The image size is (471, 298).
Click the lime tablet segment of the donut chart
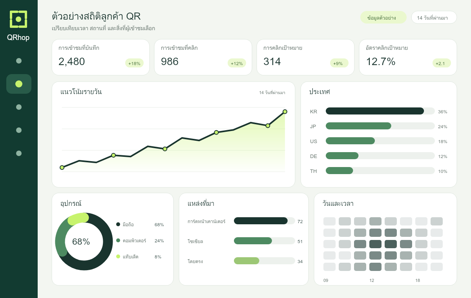(78, 219)
